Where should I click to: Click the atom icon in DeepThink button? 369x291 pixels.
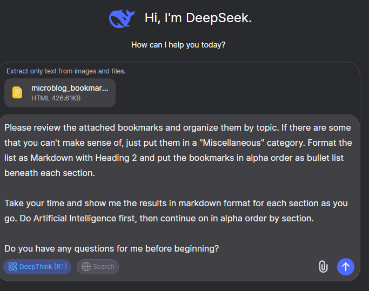pyautogui.click(x=12, y=267)
